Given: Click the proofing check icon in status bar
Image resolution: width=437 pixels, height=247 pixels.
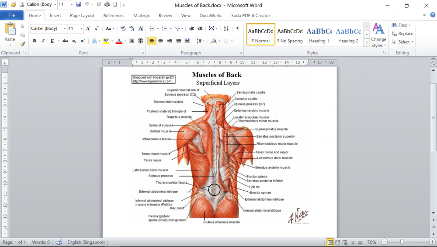Looking at the screenshot, I should [x=59, y=242].
